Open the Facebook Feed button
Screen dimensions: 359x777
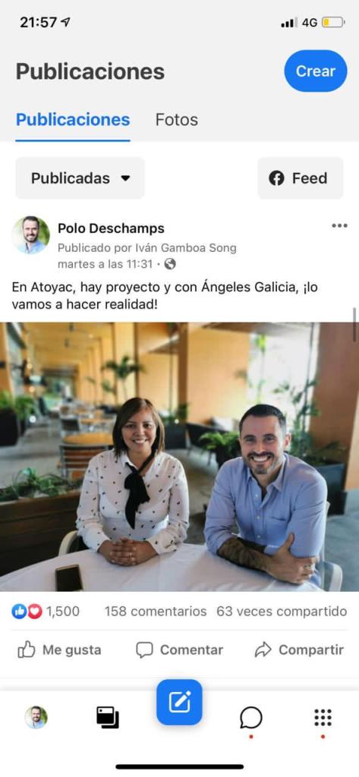300,178
